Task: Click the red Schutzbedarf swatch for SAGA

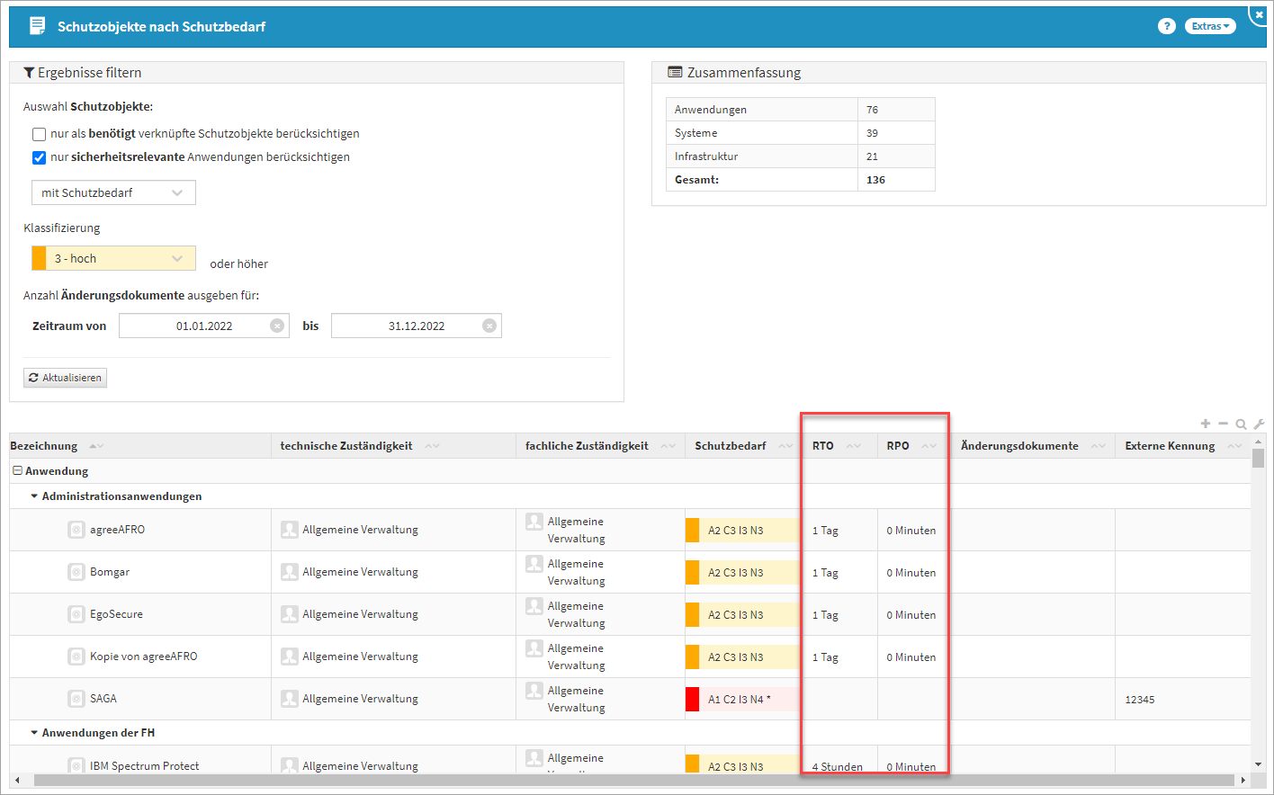Action: 692,699
